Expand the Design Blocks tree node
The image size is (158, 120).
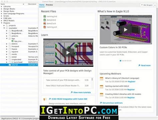[x=1, y=9]
